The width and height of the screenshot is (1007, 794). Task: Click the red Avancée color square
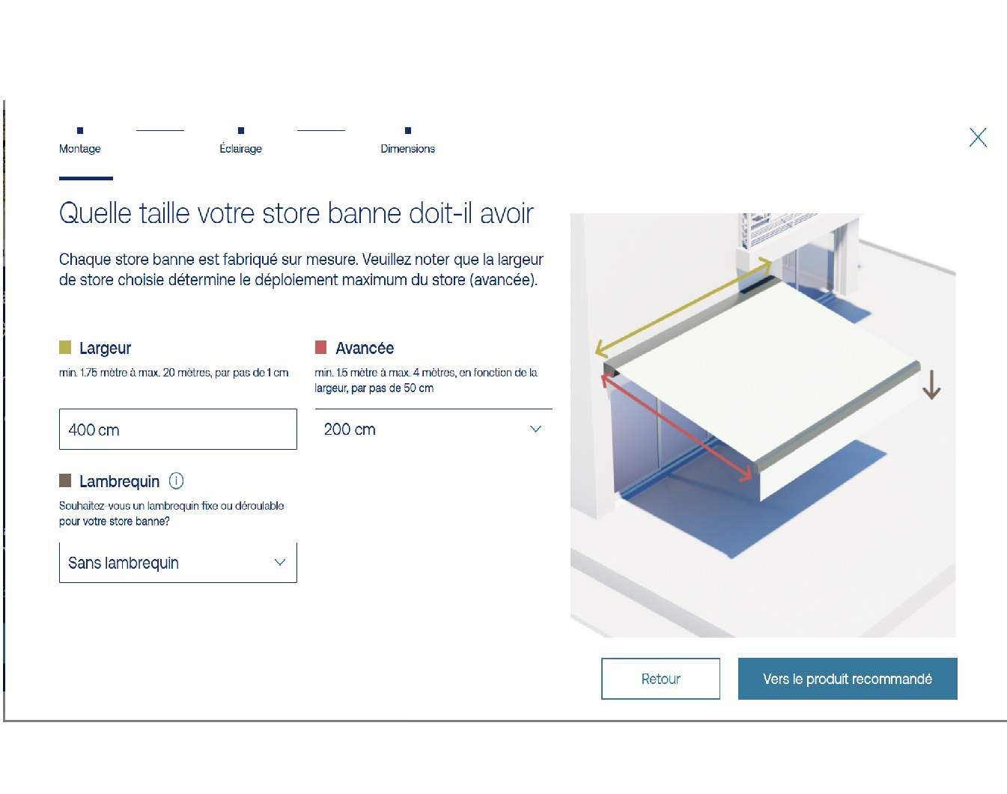321,347
